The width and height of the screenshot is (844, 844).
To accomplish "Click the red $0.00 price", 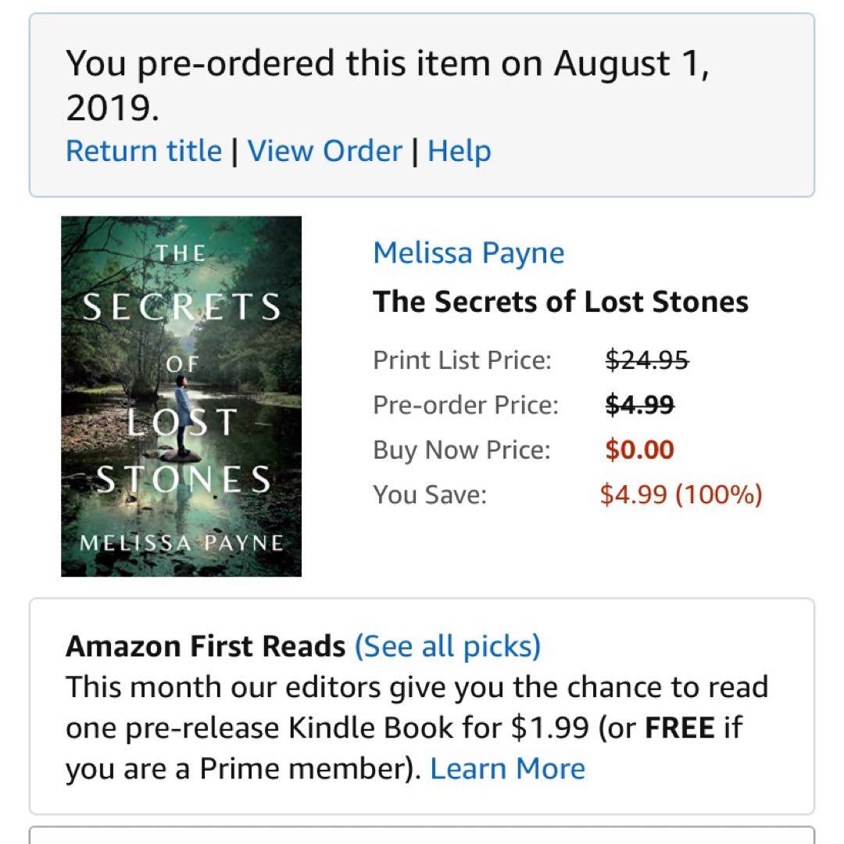I will 640,450.
